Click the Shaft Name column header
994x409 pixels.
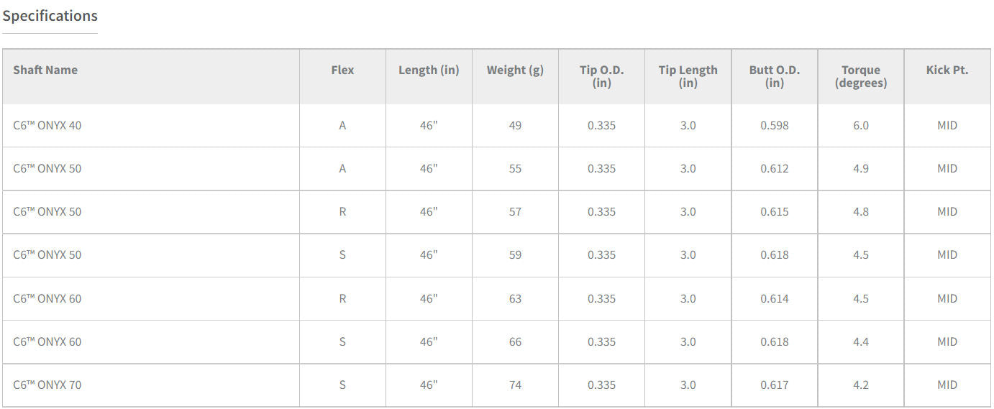45,70
